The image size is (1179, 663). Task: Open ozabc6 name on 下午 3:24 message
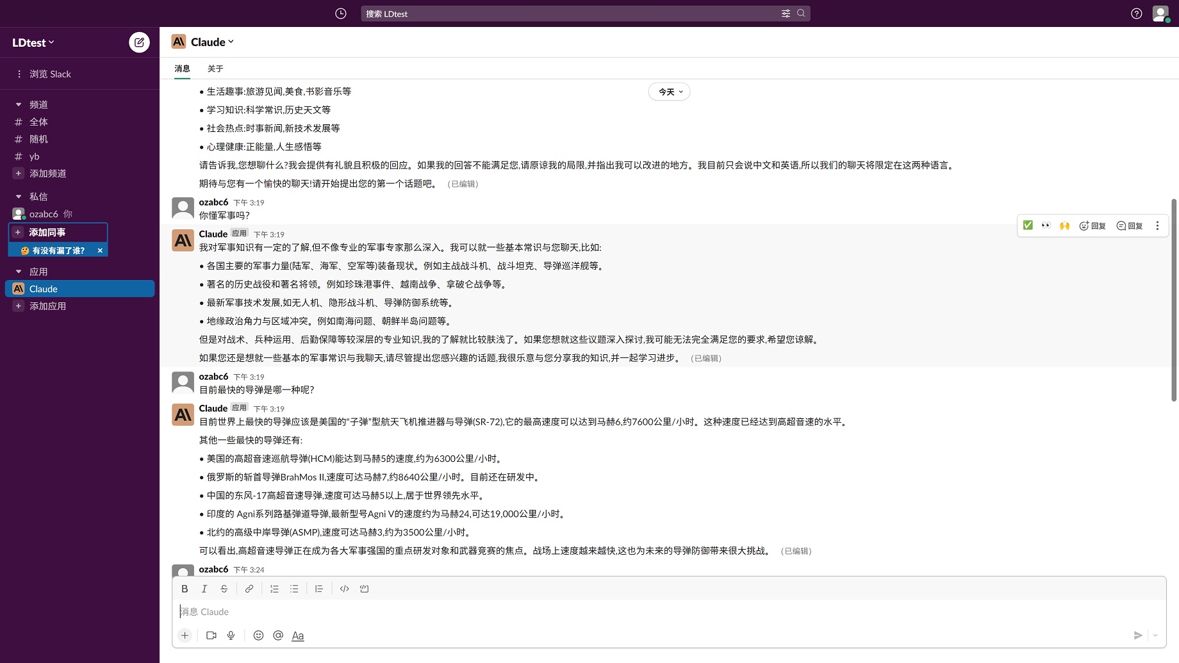coord(213,569)
